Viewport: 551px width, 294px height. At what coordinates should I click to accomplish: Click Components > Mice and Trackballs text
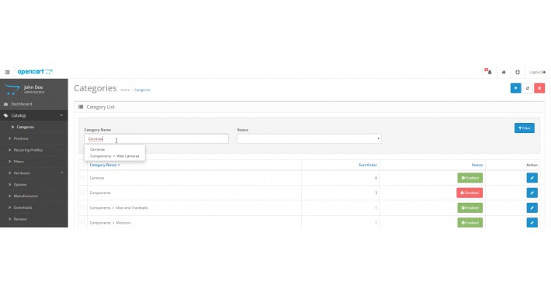[x=119, y=208]
